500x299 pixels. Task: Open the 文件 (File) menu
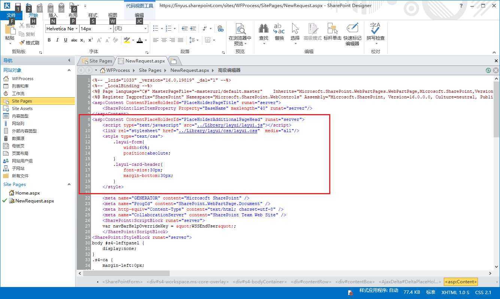pos(11,15)
